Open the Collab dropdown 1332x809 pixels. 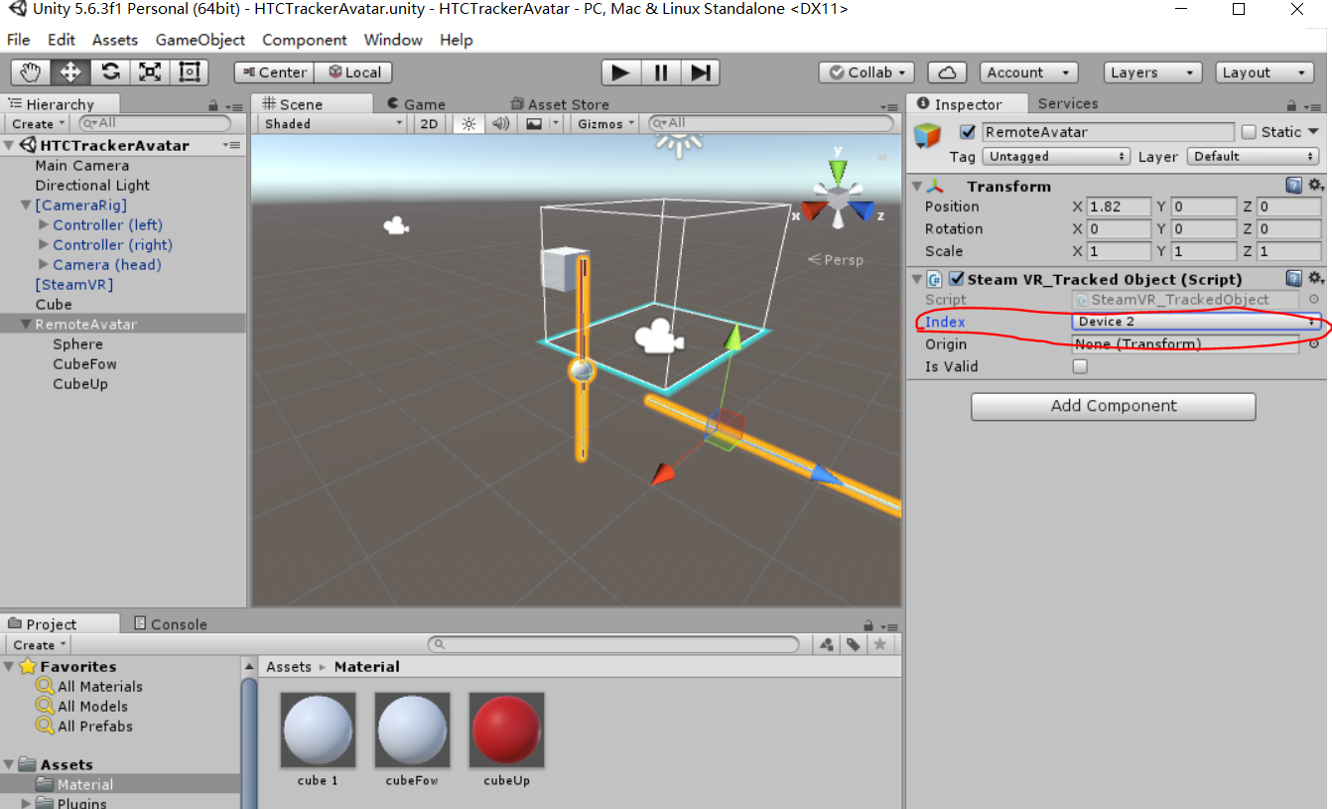point(867,72)
